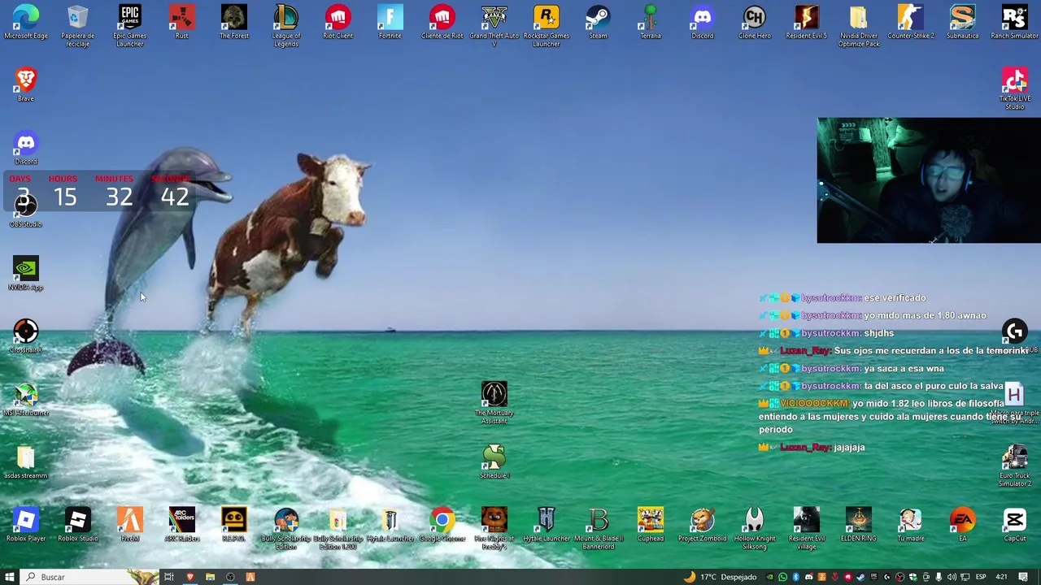The width and height of the screenshot is (1041, 585).
Task: Click the Rockstar Games Launcher icon
Action: [x=547, y=25]
